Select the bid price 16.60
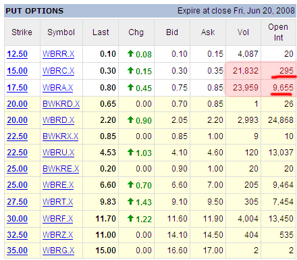 (178, 251)
